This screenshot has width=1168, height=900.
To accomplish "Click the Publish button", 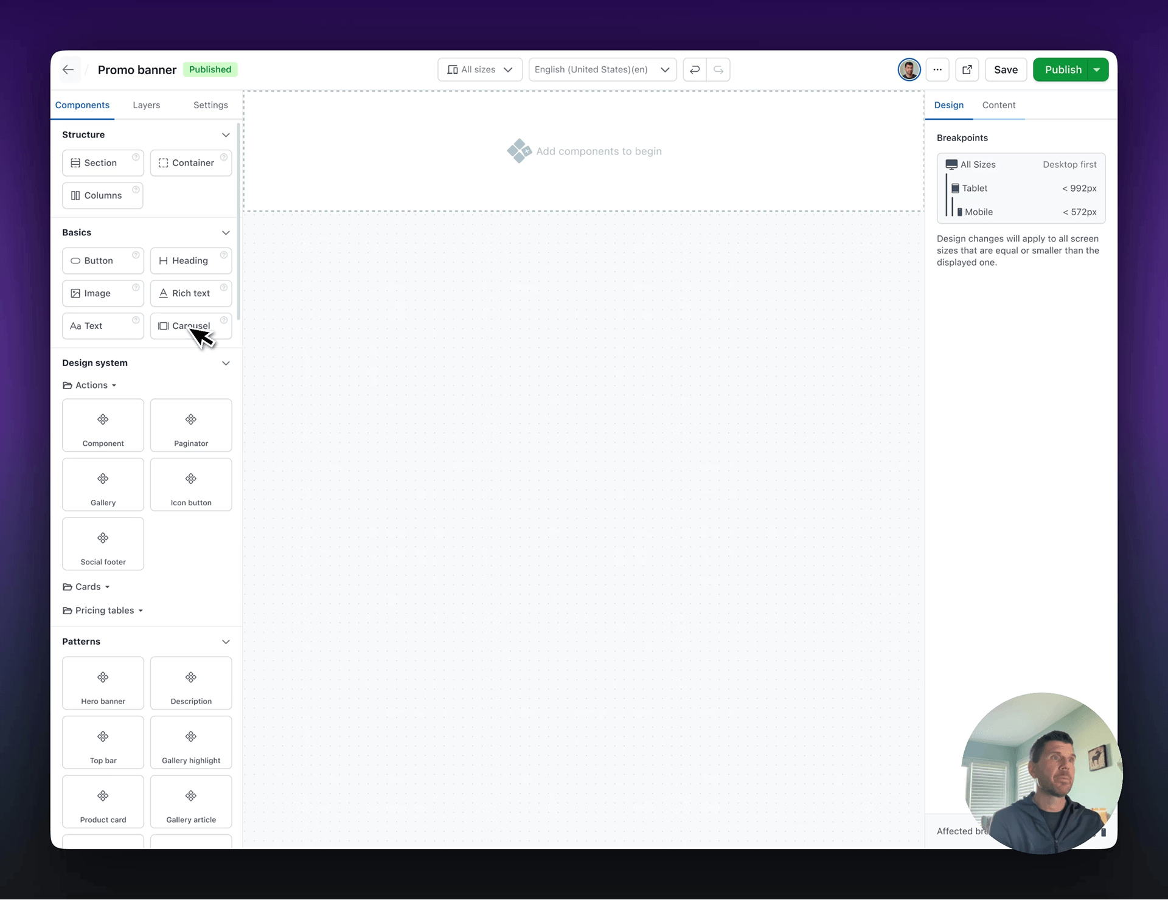I will (1063, 69).
